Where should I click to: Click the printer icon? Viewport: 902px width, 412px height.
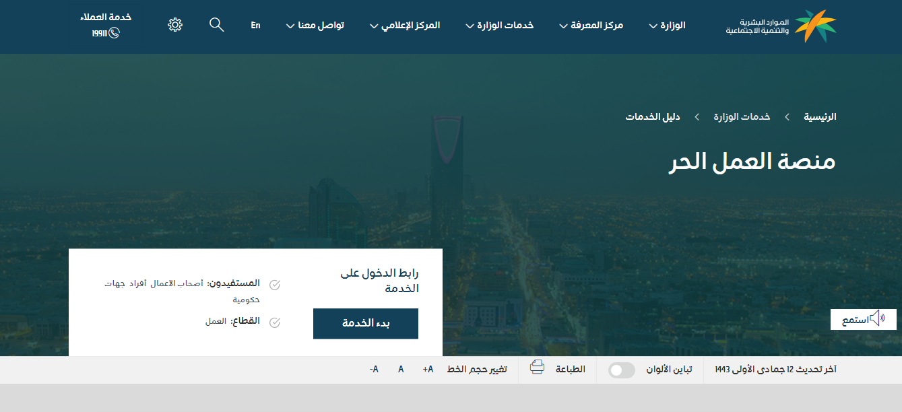point(537,368)
